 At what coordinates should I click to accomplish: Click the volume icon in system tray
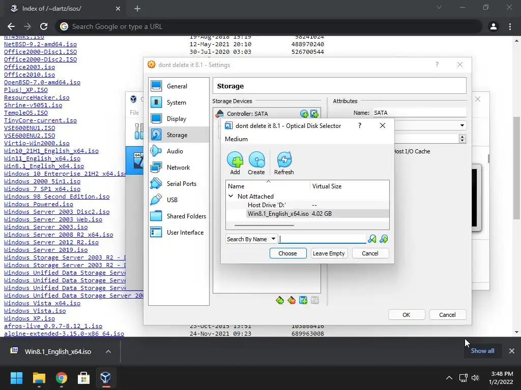pyautogui.click(x=475, y=378)
